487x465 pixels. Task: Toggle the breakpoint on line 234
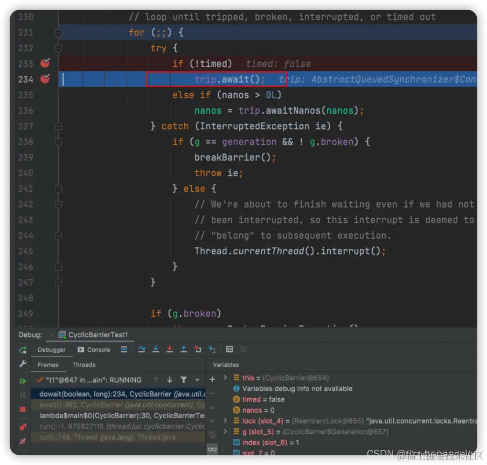click(45, 79)
